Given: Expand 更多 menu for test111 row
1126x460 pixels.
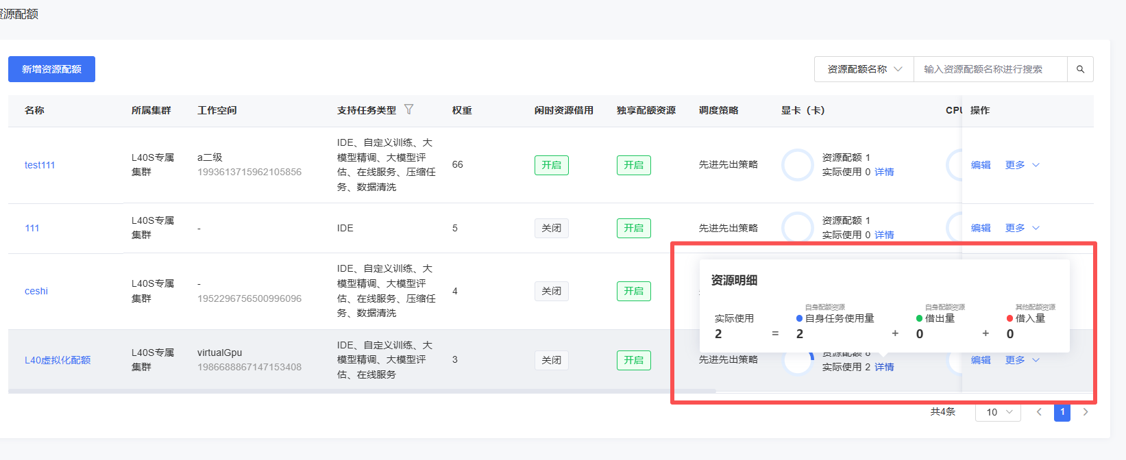Looking at the screenshot, I should tap(1022, 165).
